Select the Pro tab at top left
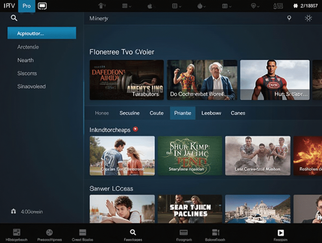Viewport: 322px width, 243px height. (26, 6)
